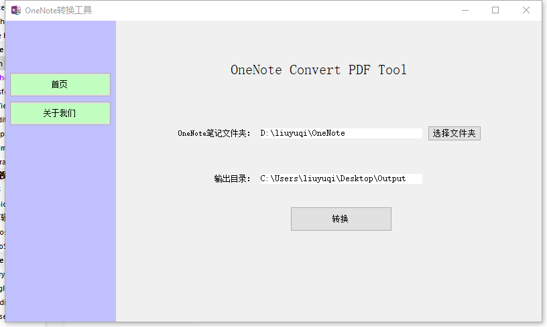Click the OneNote app icon in title bar
The image size is (547, 327).
point(16,10)
